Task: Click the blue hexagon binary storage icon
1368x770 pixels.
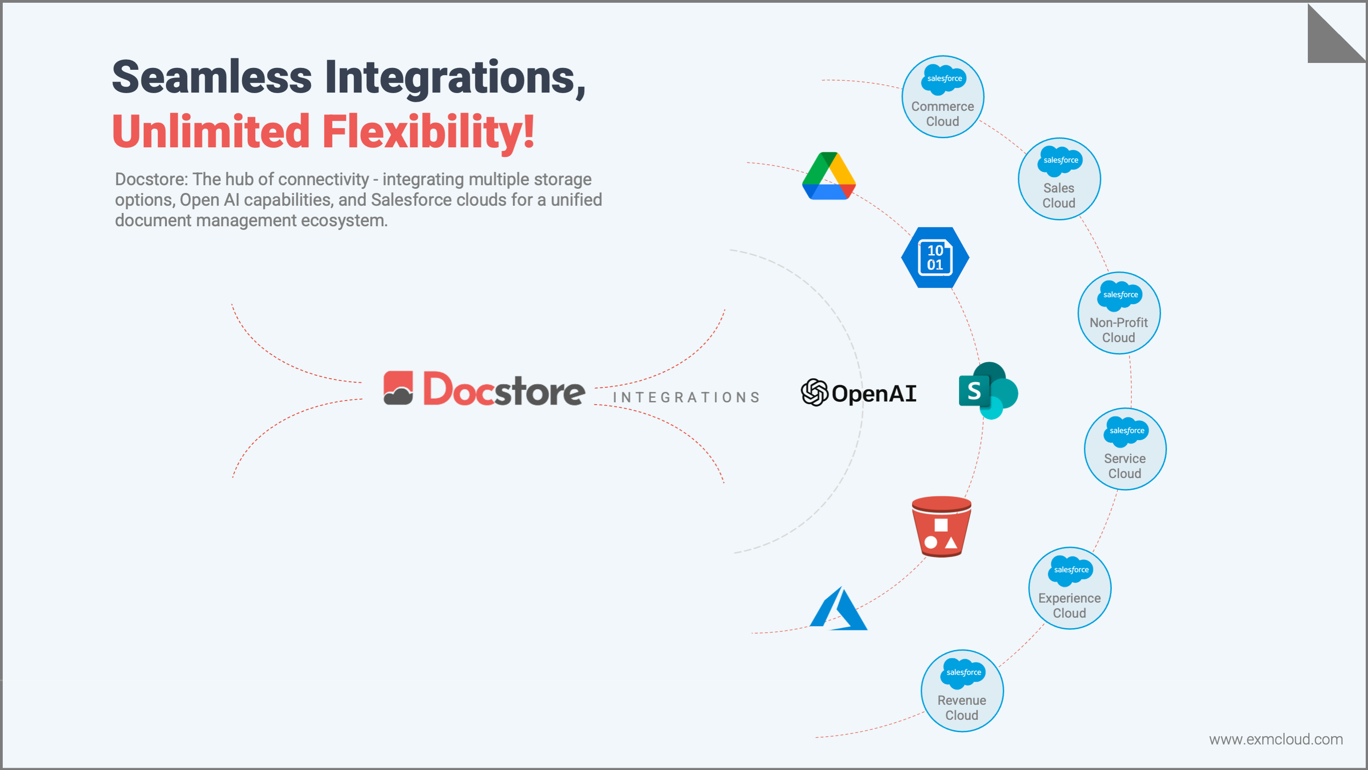Action: coord(935,258)
